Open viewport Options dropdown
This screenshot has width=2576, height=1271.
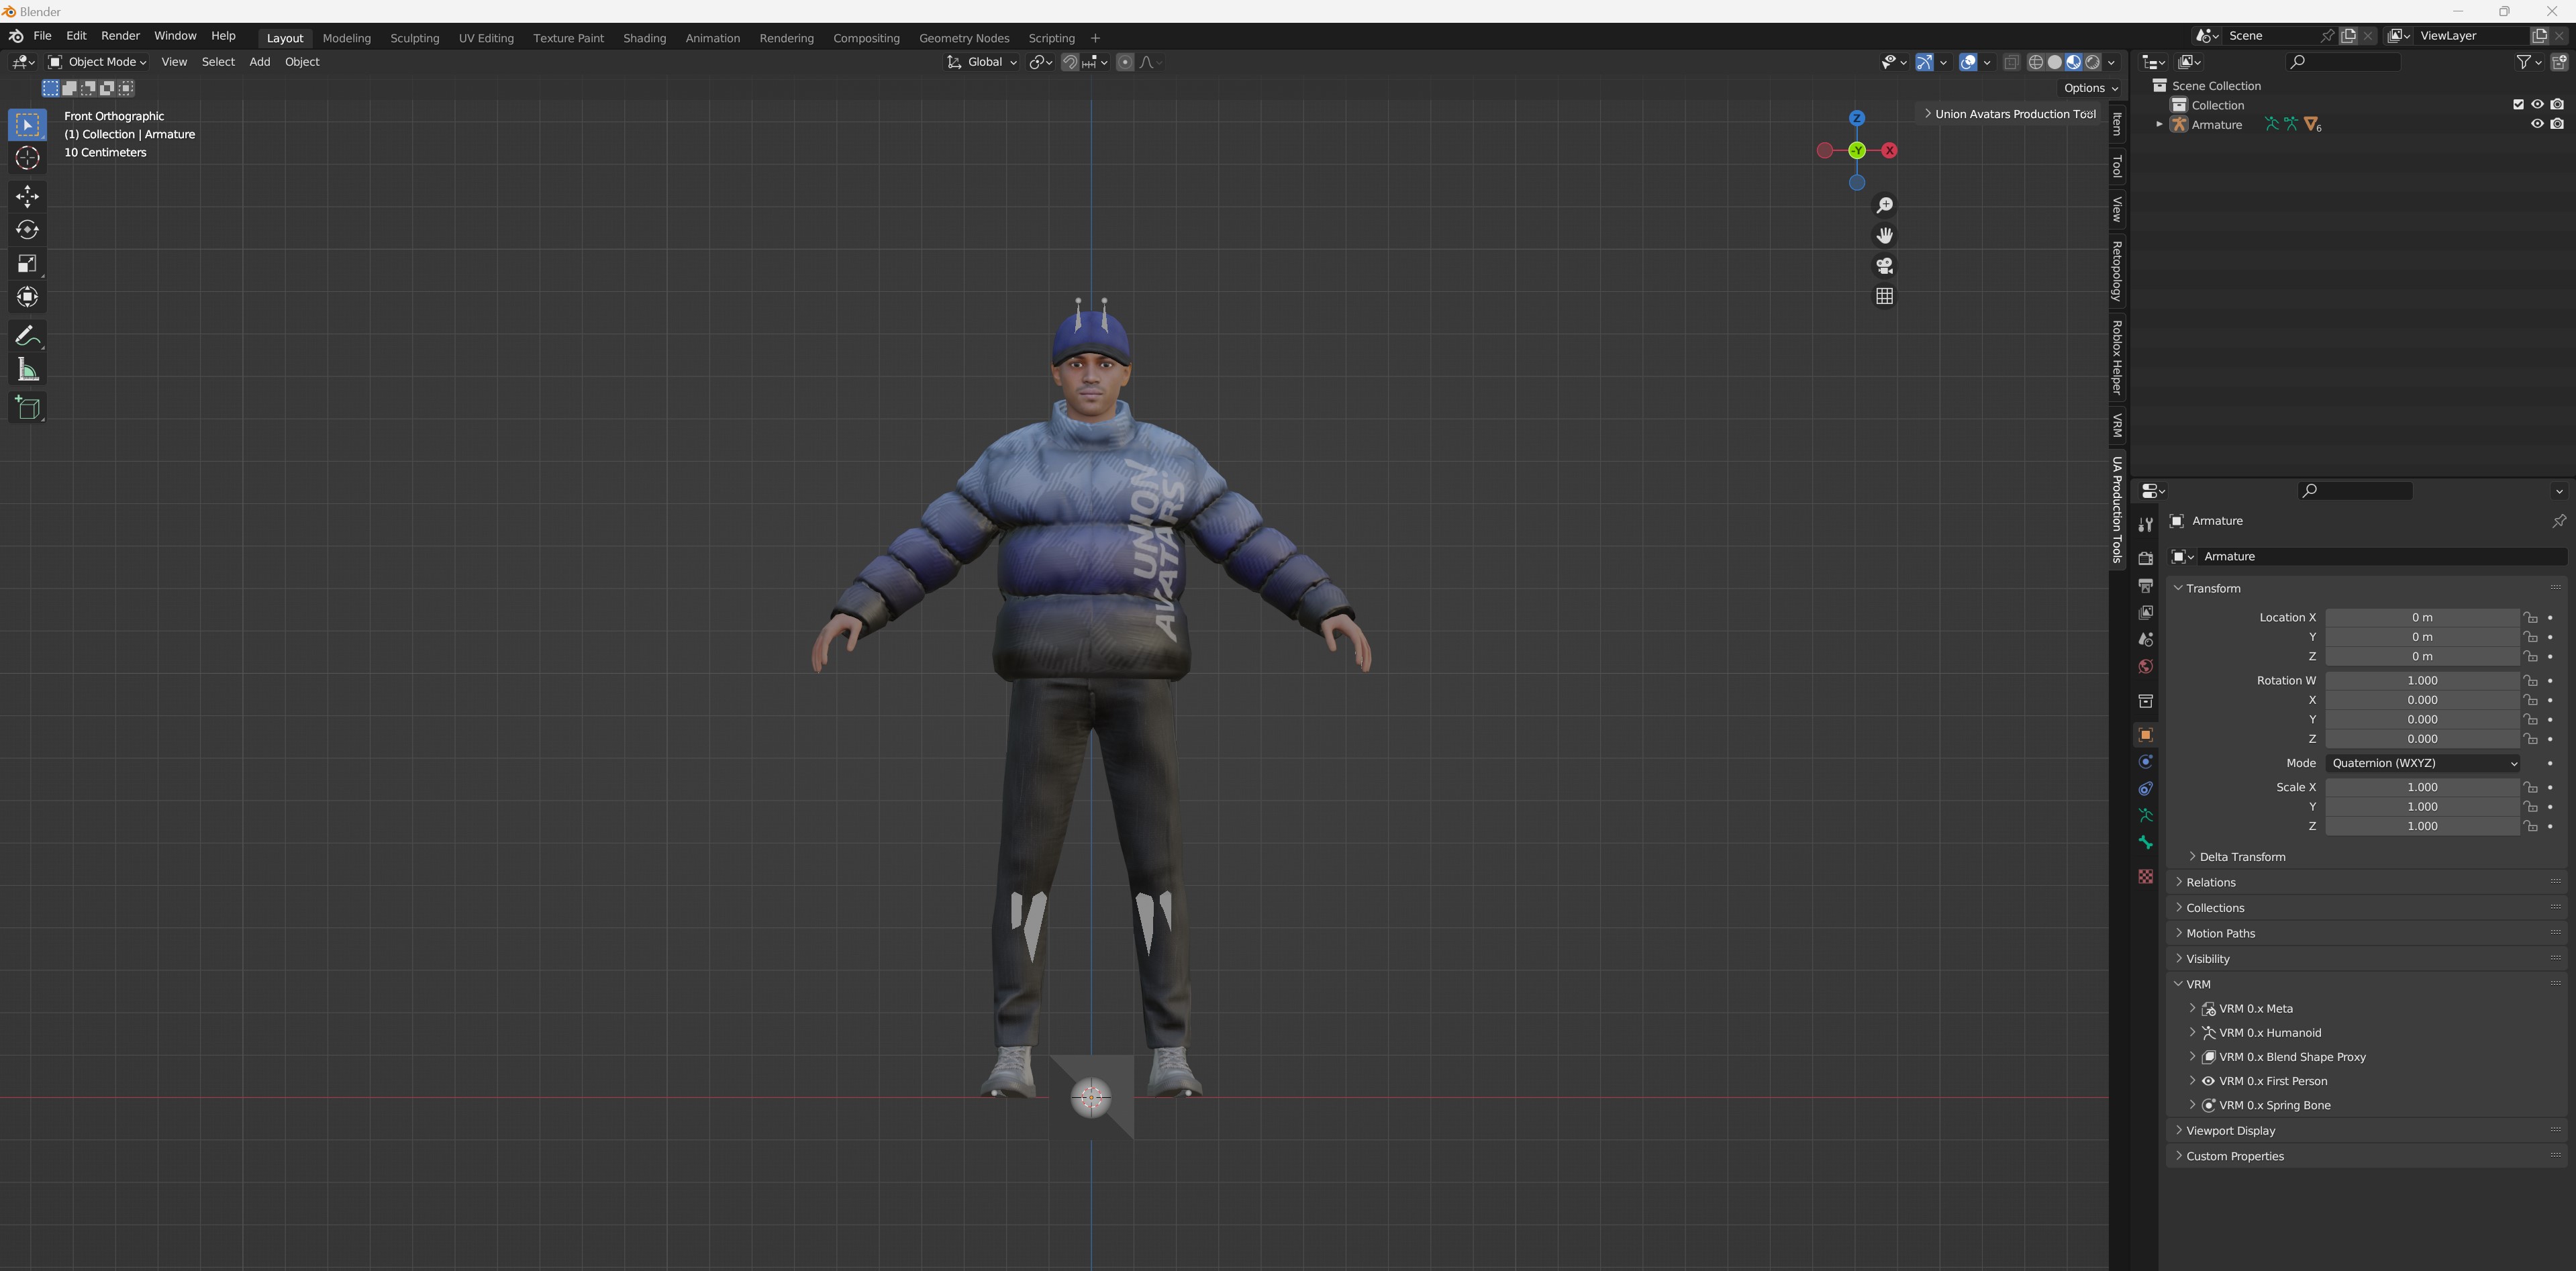(2090, 88)
